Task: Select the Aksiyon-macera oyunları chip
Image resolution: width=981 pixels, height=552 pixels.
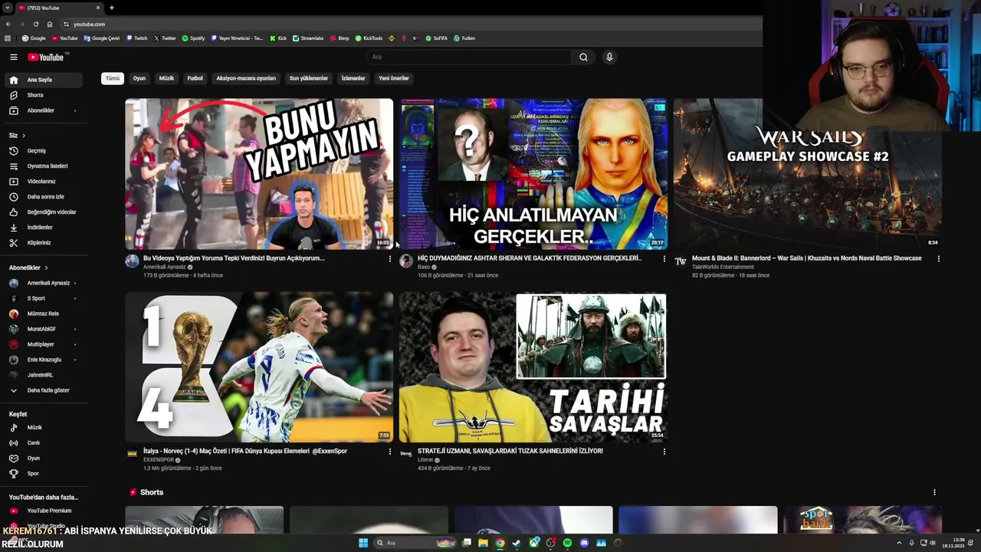Action: tap(246, 78)
